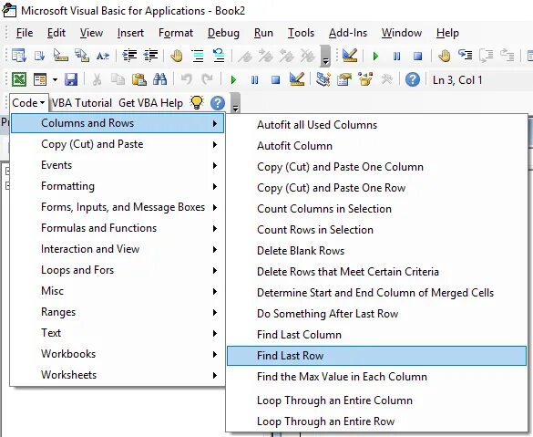This screenshot has height=437, width=533.
Task: Expand the Formatting submenu
Action: [x=118, y=186]
